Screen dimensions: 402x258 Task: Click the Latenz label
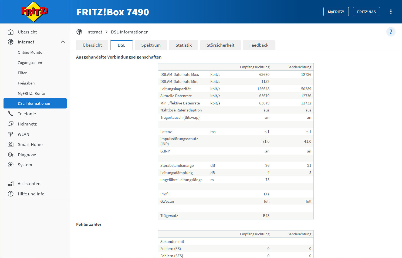(x=166, y=132)
